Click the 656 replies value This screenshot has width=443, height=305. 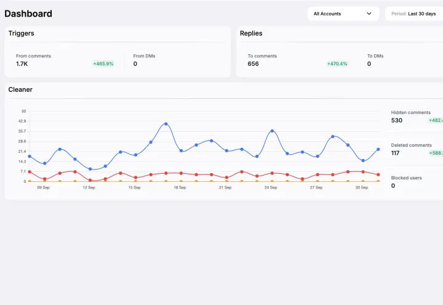(x=253, y=64)
